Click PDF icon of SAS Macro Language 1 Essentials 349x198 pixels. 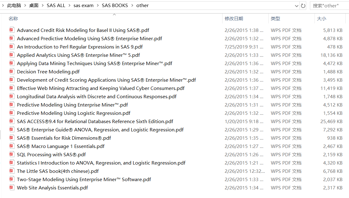12,146
